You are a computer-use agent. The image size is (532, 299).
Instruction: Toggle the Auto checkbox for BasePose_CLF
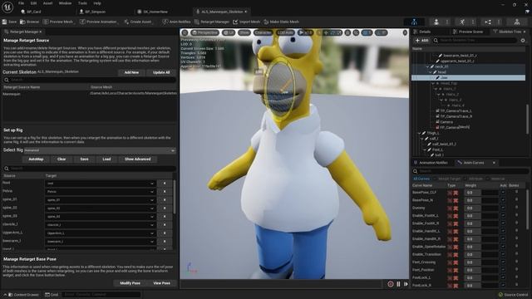pyautogui.click(x=503, y=192)
